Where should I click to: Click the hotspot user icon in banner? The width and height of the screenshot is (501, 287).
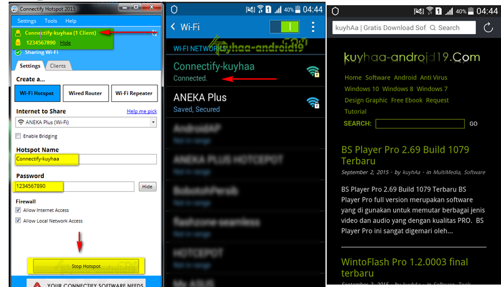pyautogui.click(x=18, y=33)
